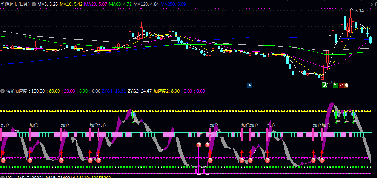Screen dimensions: 377x178
Task: Click the 跌 marker icon
Action: coord(335,85)
